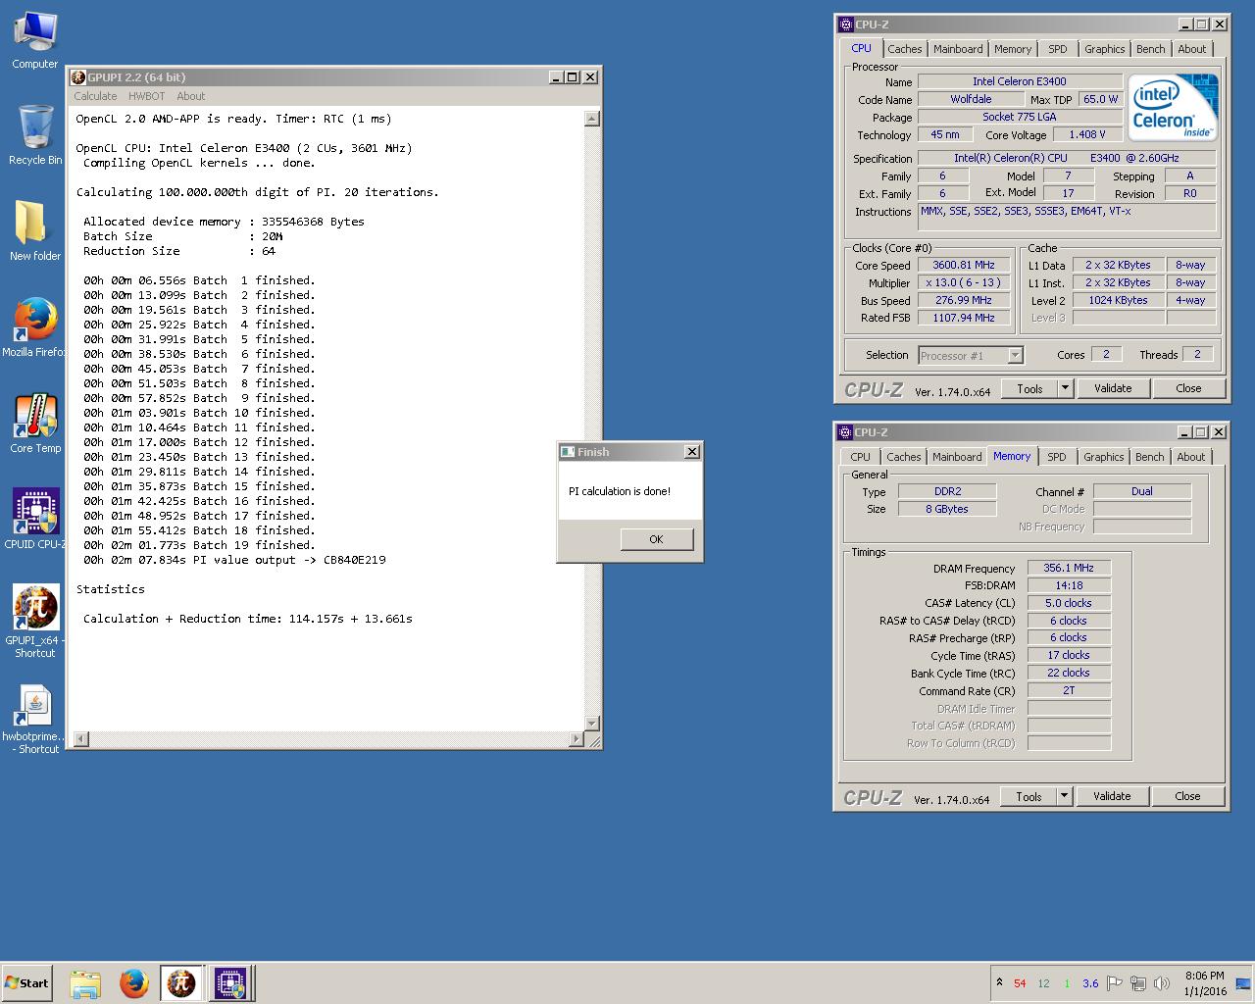
Task: Open Caches tab in upper CPU-Z
Action: coord(904,49)
